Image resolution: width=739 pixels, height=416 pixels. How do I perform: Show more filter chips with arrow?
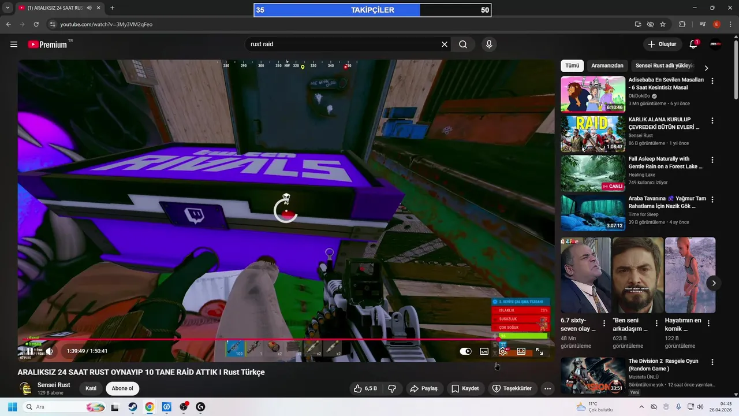pos(706,68)
